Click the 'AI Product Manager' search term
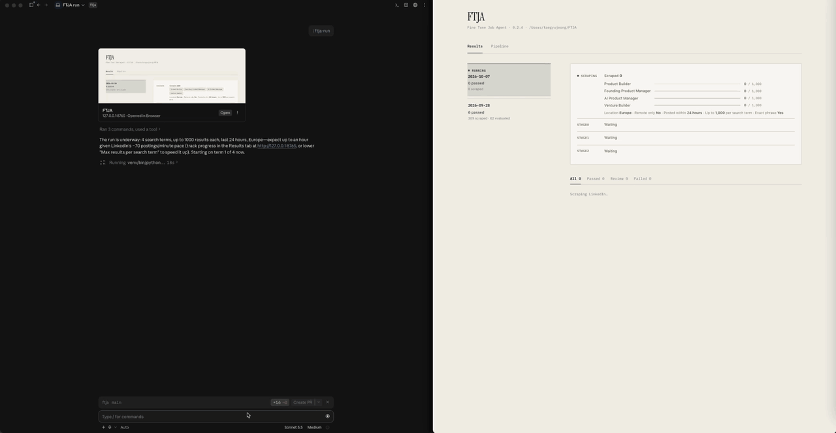Viewport: 836px width, 433px height. pyautogui.click(x=621, y=98)
